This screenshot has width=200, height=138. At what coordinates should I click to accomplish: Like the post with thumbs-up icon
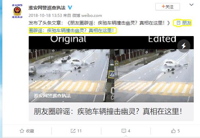coord(173,131)
